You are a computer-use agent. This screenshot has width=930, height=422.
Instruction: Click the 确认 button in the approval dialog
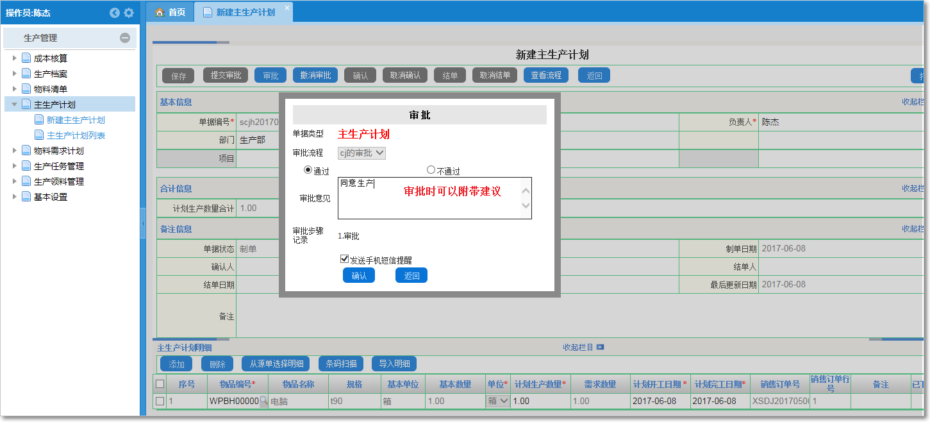tap(358, 275)
